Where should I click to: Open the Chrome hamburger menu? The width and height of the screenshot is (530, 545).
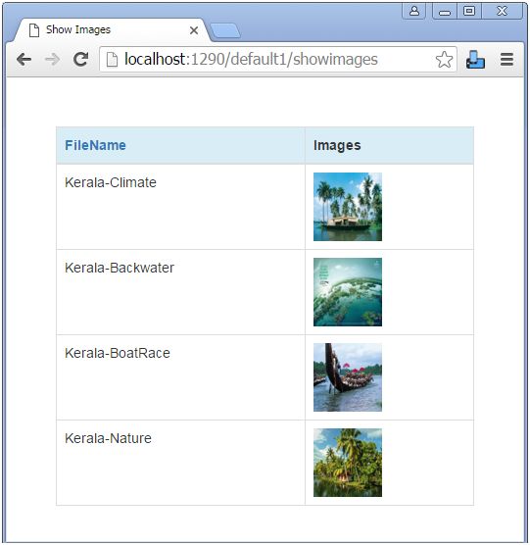(x=506, y=60)
